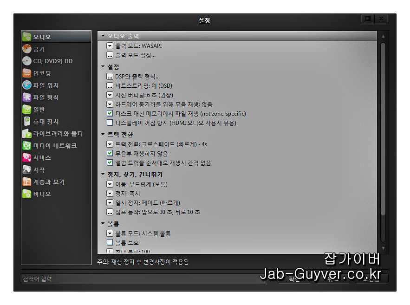Collapse the 오디오 출력 section
The width and height of the screenshot is (410, 305).
(x=103, y=36)
